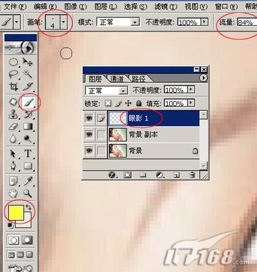257x272 pixels.
Task: Open the Layers palette flyout menu
Action: pyautogui.click(x=204, y=78)
